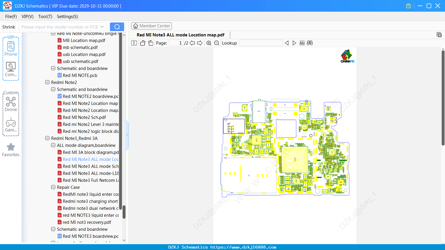Open MB Location map.pdf

[x=82, y=41]
